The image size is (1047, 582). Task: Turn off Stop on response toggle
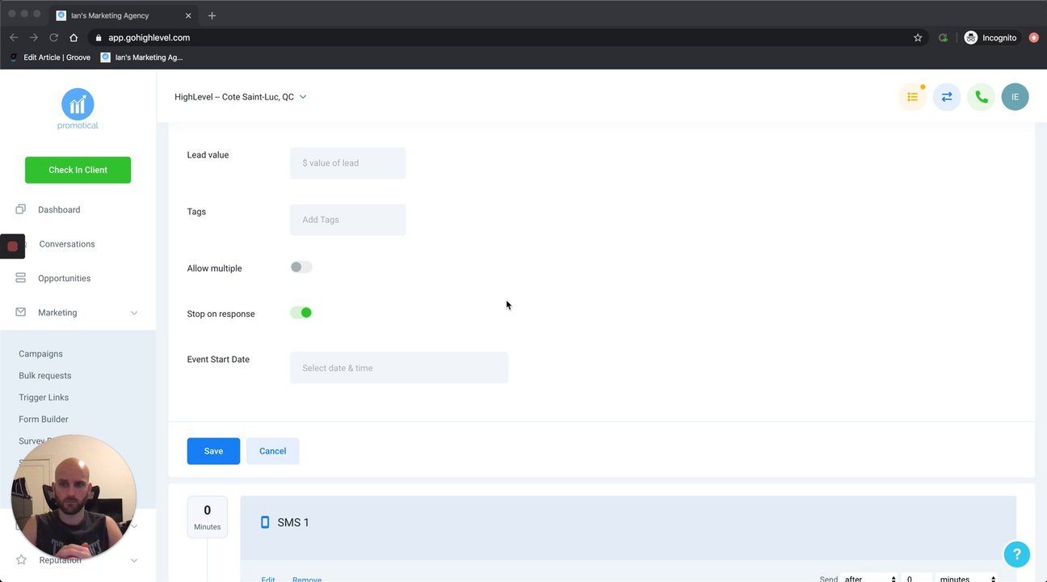(x=301, y=313)
